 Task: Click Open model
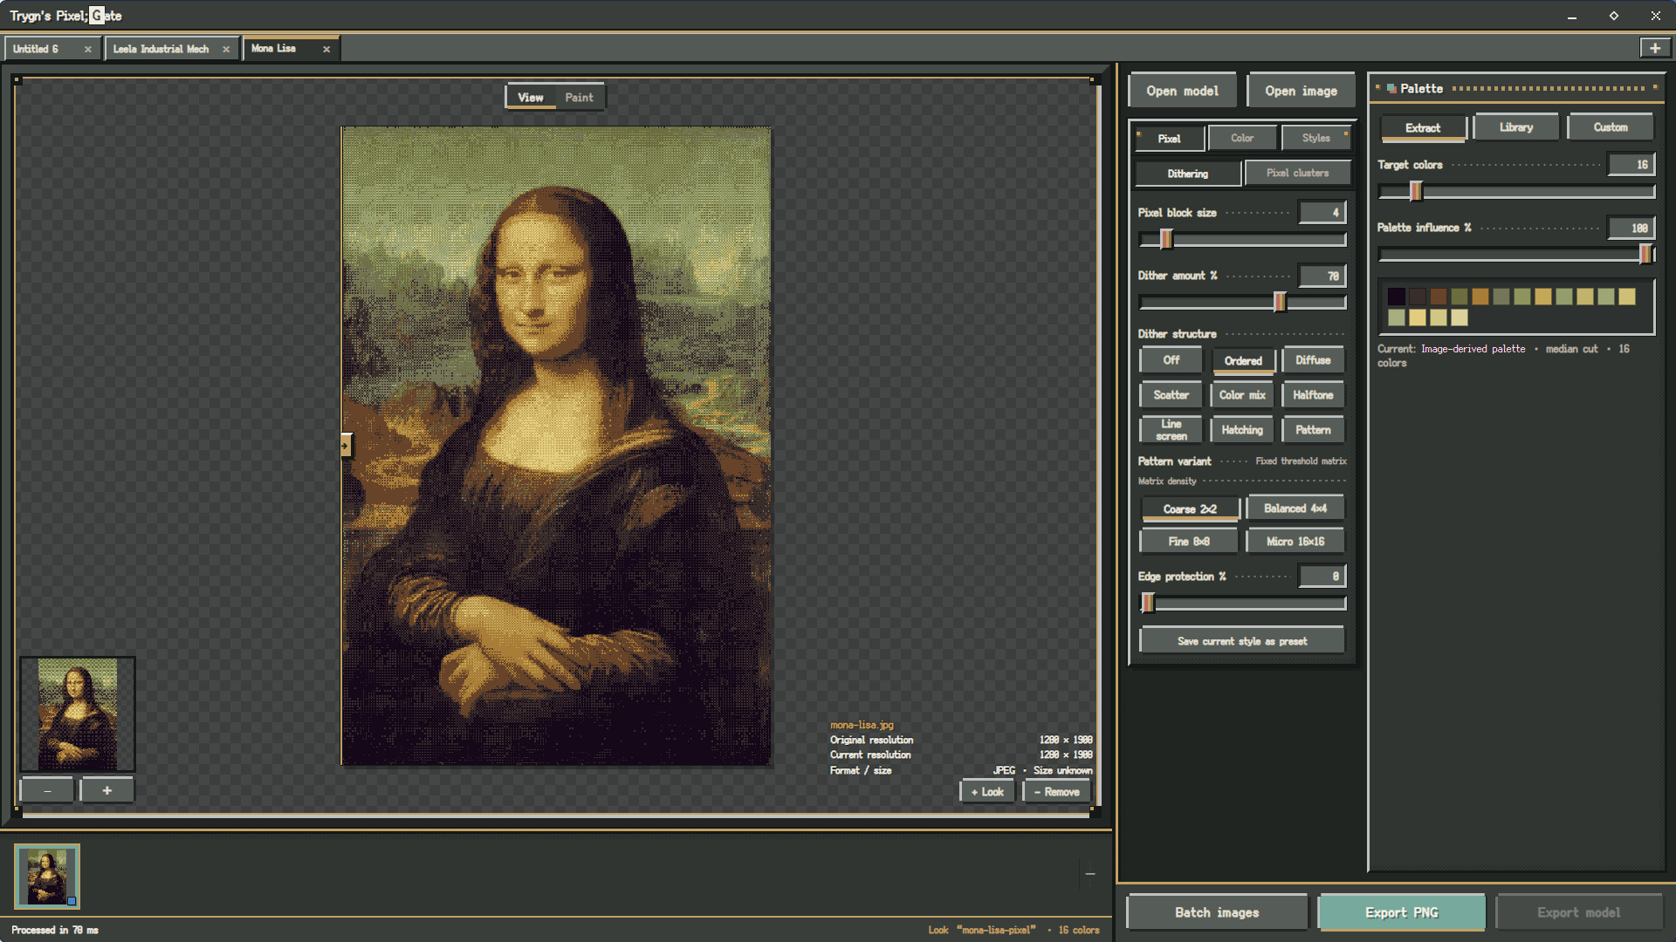pyautogui.click(x=1182, y=91)
